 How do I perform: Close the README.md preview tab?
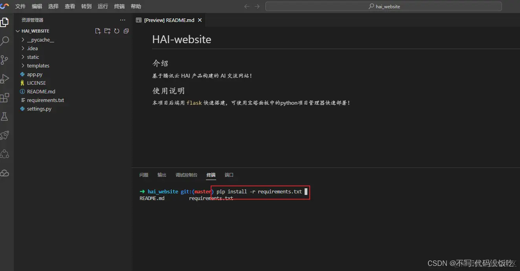pyautogui.click(x=200, y=20)
